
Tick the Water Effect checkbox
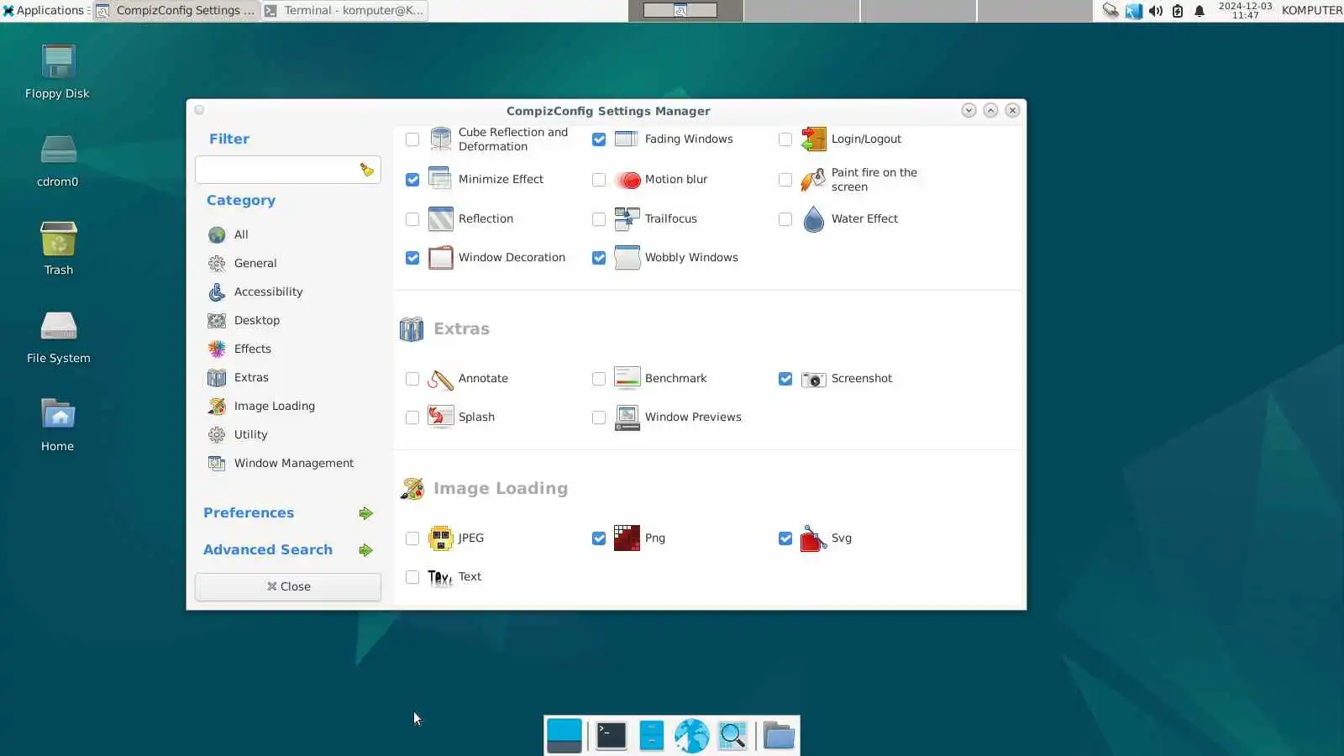[x=785, y=219]
